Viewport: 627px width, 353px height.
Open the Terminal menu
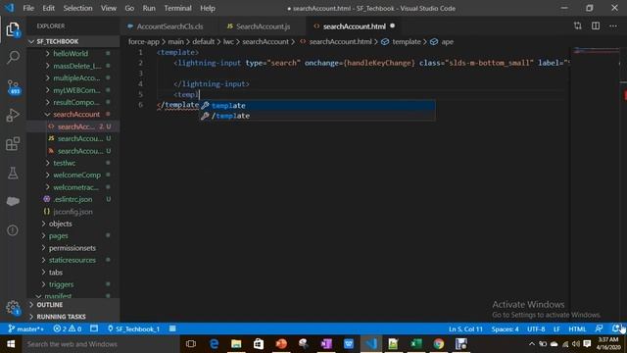coord(177,8)
